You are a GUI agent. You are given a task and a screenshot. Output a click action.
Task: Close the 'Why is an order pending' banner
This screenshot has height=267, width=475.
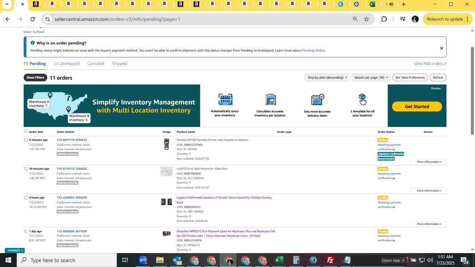point(442,48)
